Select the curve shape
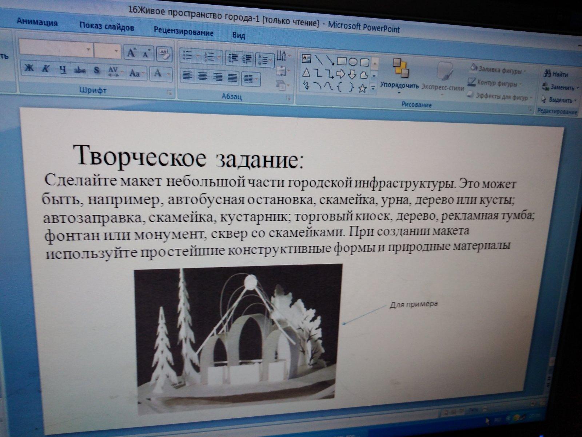The image size is (582, 437). tap(329, 87)
